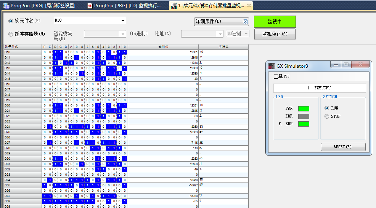Click the green PWR LED swatch
376x208 pixels.
tap(304, 109)
